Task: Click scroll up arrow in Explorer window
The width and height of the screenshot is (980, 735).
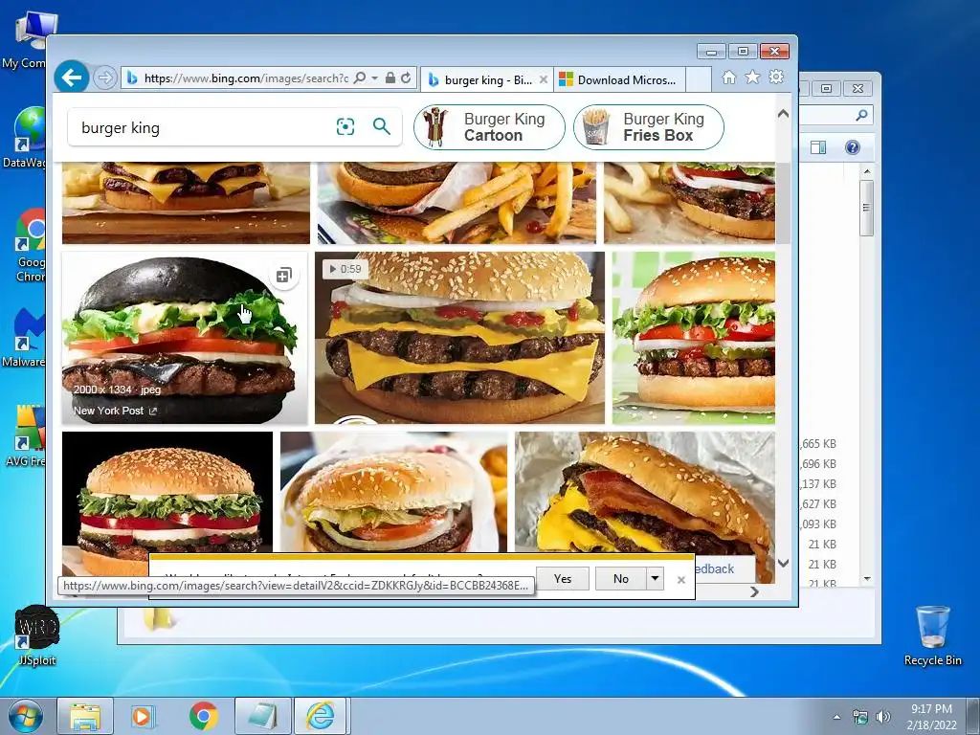Action: pyautogui.click(x=866, y=171)
